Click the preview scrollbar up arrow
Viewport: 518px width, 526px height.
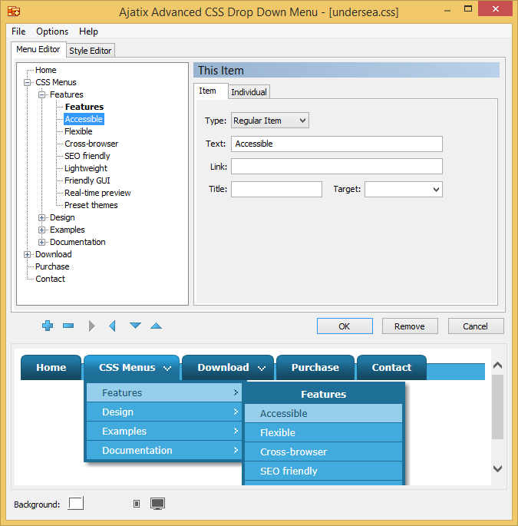497,366
